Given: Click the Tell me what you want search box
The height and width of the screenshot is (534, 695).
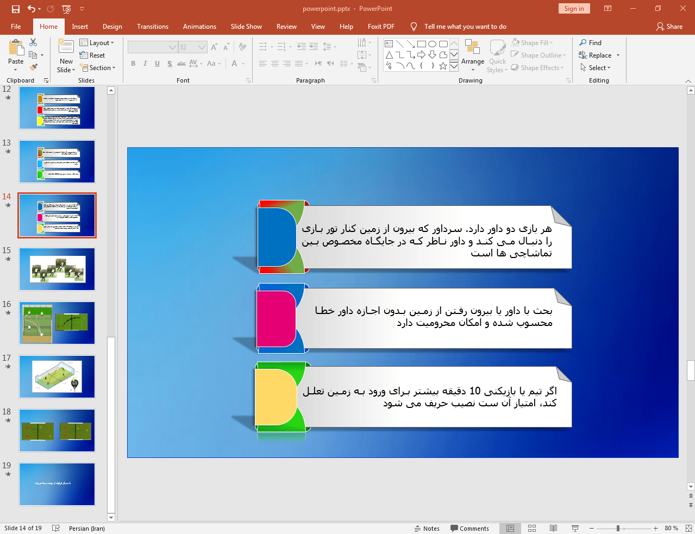Looking at the screenshot, I should point(465,26).
